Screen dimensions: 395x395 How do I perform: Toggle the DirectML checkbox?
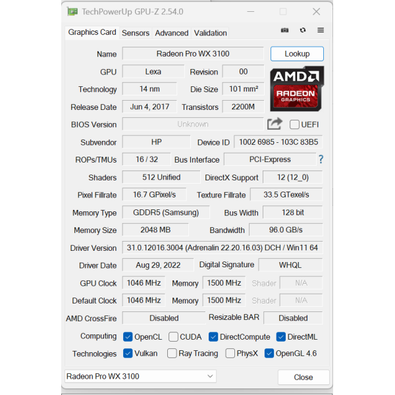tap(281, 337)
